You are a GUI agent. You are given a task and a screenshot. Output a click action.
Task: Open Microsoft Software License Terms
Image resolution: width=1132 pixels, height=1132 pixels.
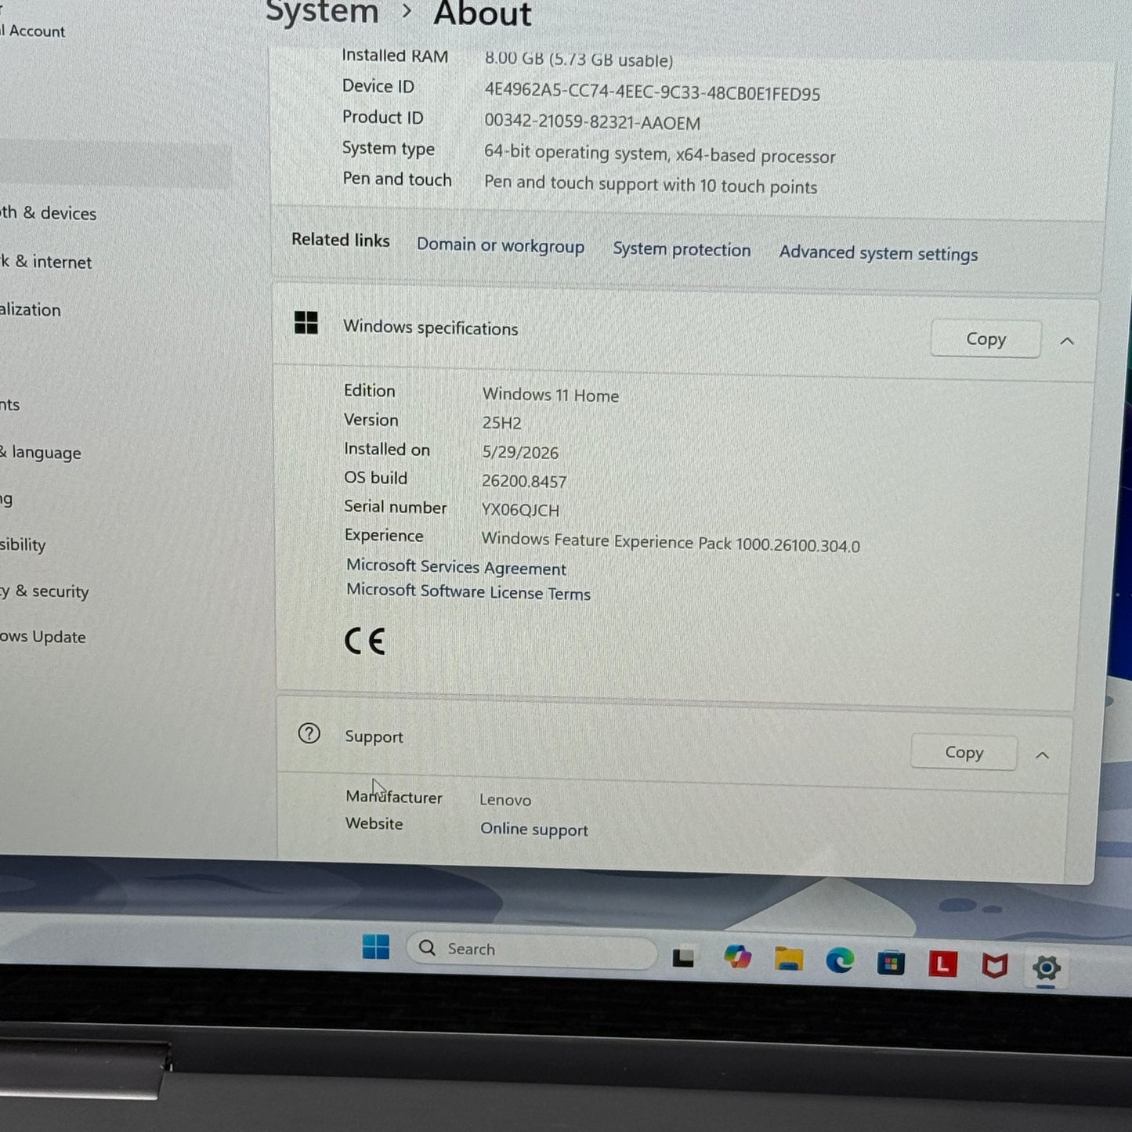(468, 591)
